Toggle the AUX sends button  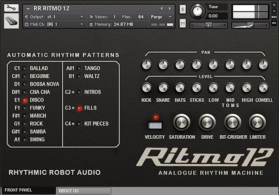click(274, 17)
